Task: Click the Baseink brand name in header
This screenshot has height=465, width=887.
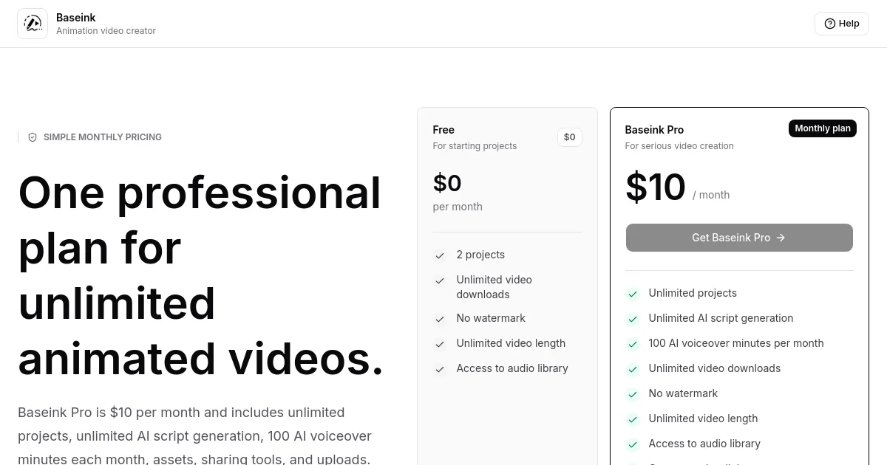Action: (76, 18)
